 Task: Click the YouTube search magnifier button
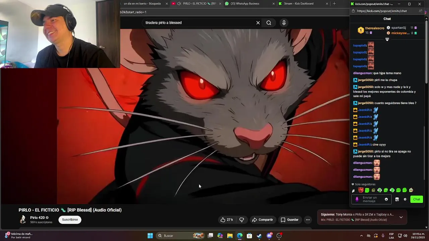point(269,23)
